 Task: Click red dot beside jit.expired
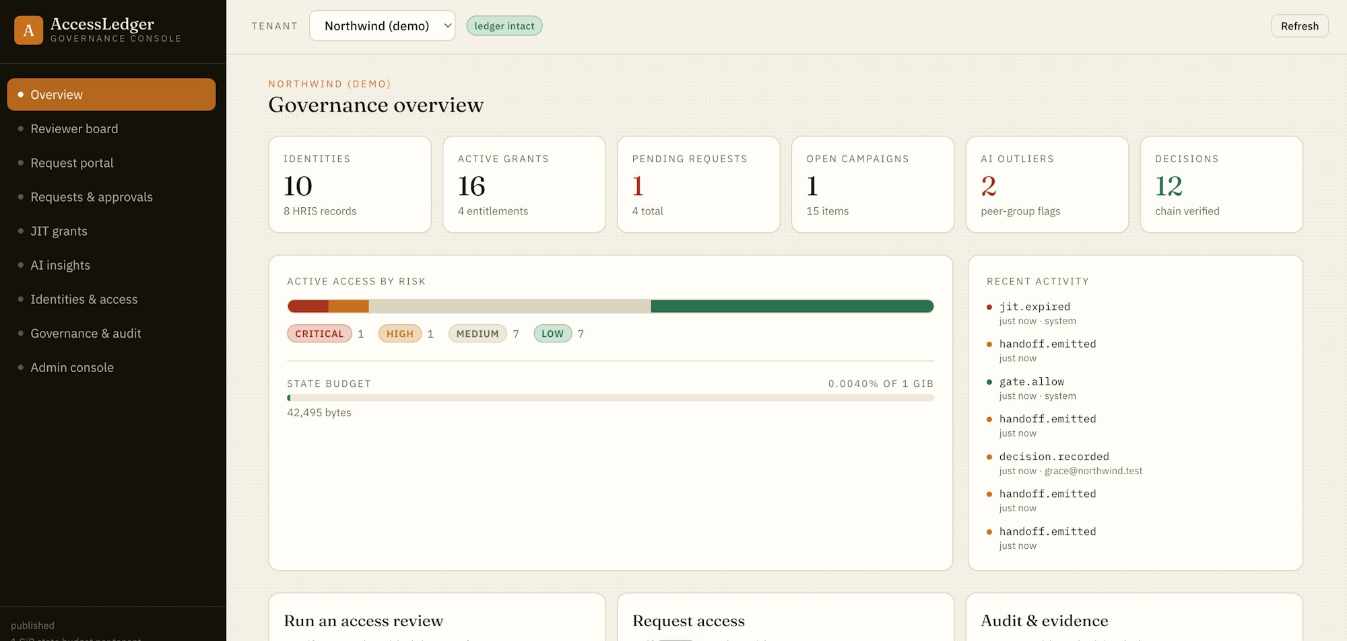click(989, 307)
